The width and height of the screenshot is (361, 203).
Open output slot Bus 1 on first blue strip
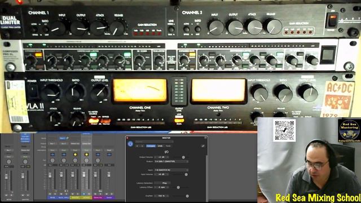pos(52,143)
